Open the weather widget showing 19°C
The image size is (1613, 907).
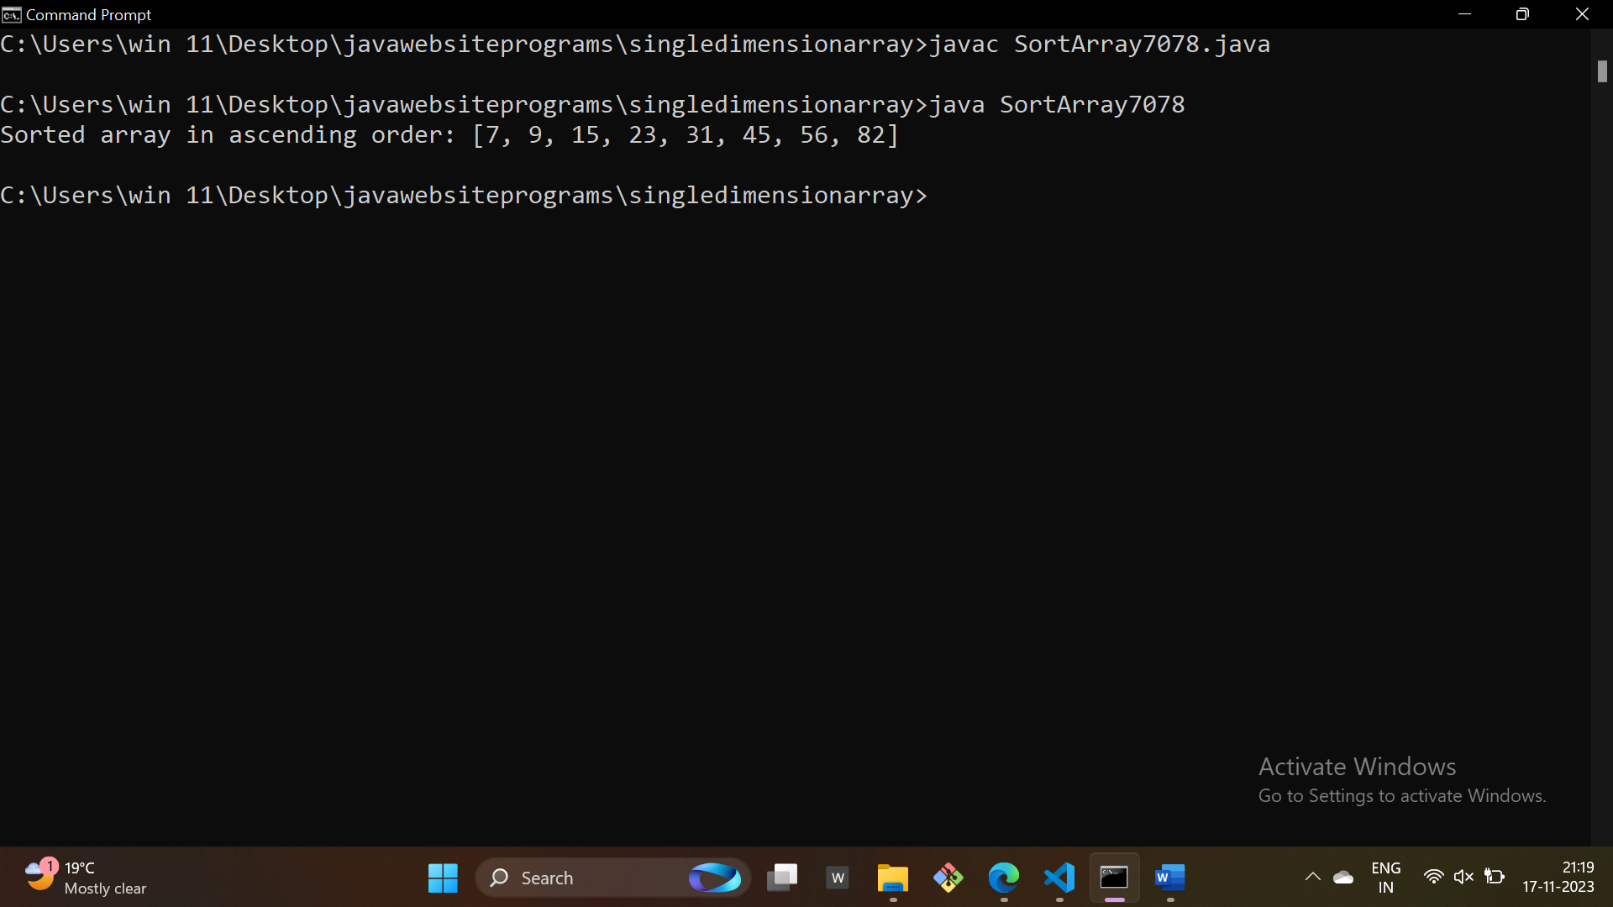coord(84,878)
